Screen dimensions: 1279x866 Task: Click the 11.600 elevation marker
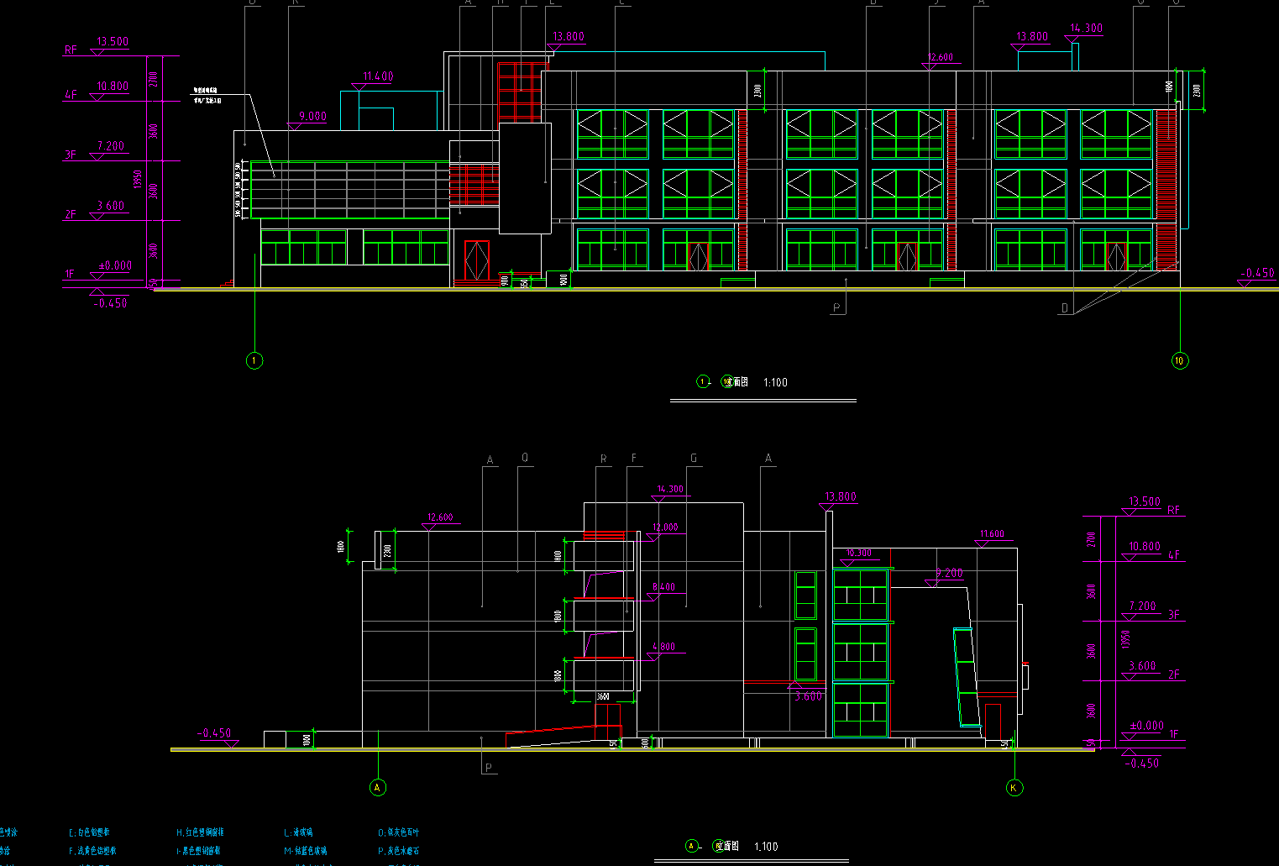(991, 533)
